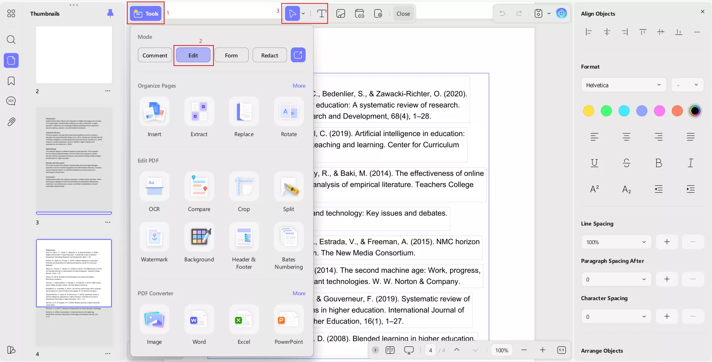The width and height of the screenshot is (712, 362).
Task: Click the page number input field
Action: (431, 350)
